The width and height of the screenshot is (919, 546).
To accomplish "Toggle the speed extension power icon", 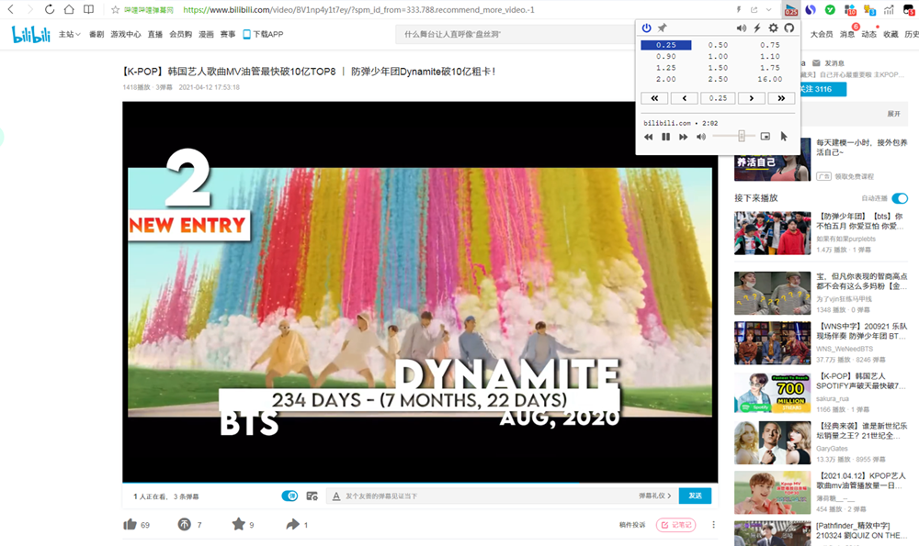I will pyautogui.click(x=646, y=28).
